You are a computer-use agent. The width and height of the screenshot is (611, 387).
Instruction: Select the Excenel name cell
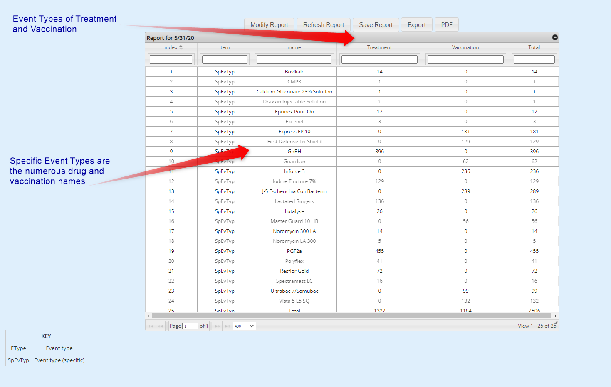pyautogui.click(x=294, y=122)
